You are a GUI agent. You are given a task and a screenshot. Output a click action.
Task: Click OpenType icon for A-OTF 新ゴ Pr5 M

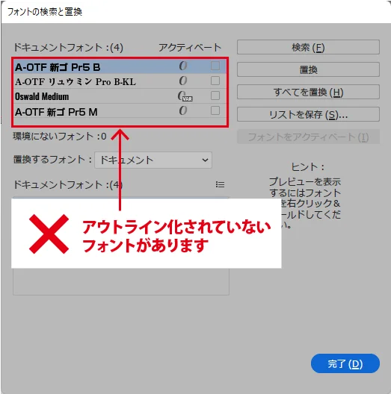coord(183,110)
